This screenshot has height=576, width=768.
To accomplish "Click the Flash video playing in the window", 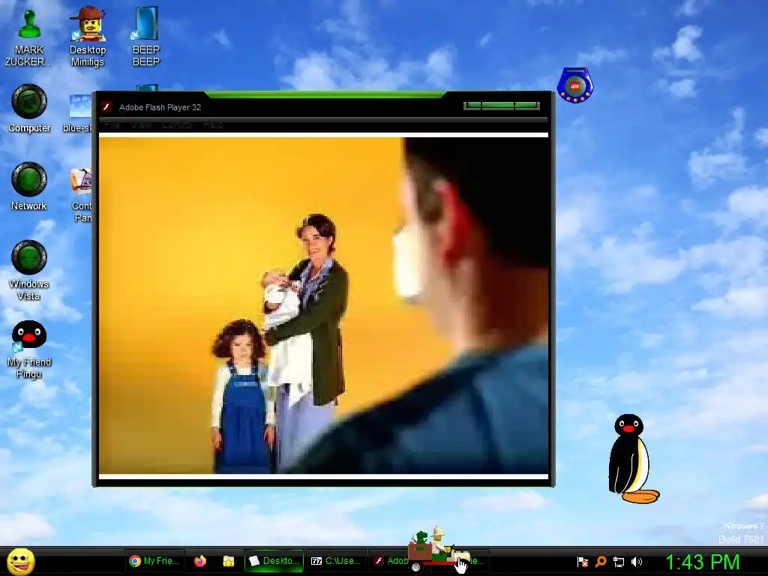I will tap(323, 306).
